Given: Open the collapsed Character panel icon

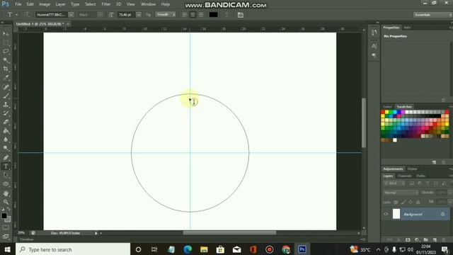Looking at the screenshot, I should click(374, 46).
